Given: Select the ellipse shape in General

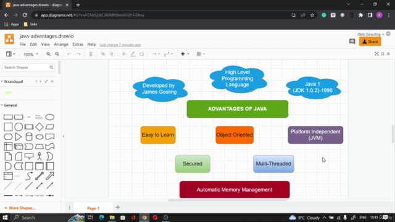Looking at the screenshot, I should click(49, 117).
